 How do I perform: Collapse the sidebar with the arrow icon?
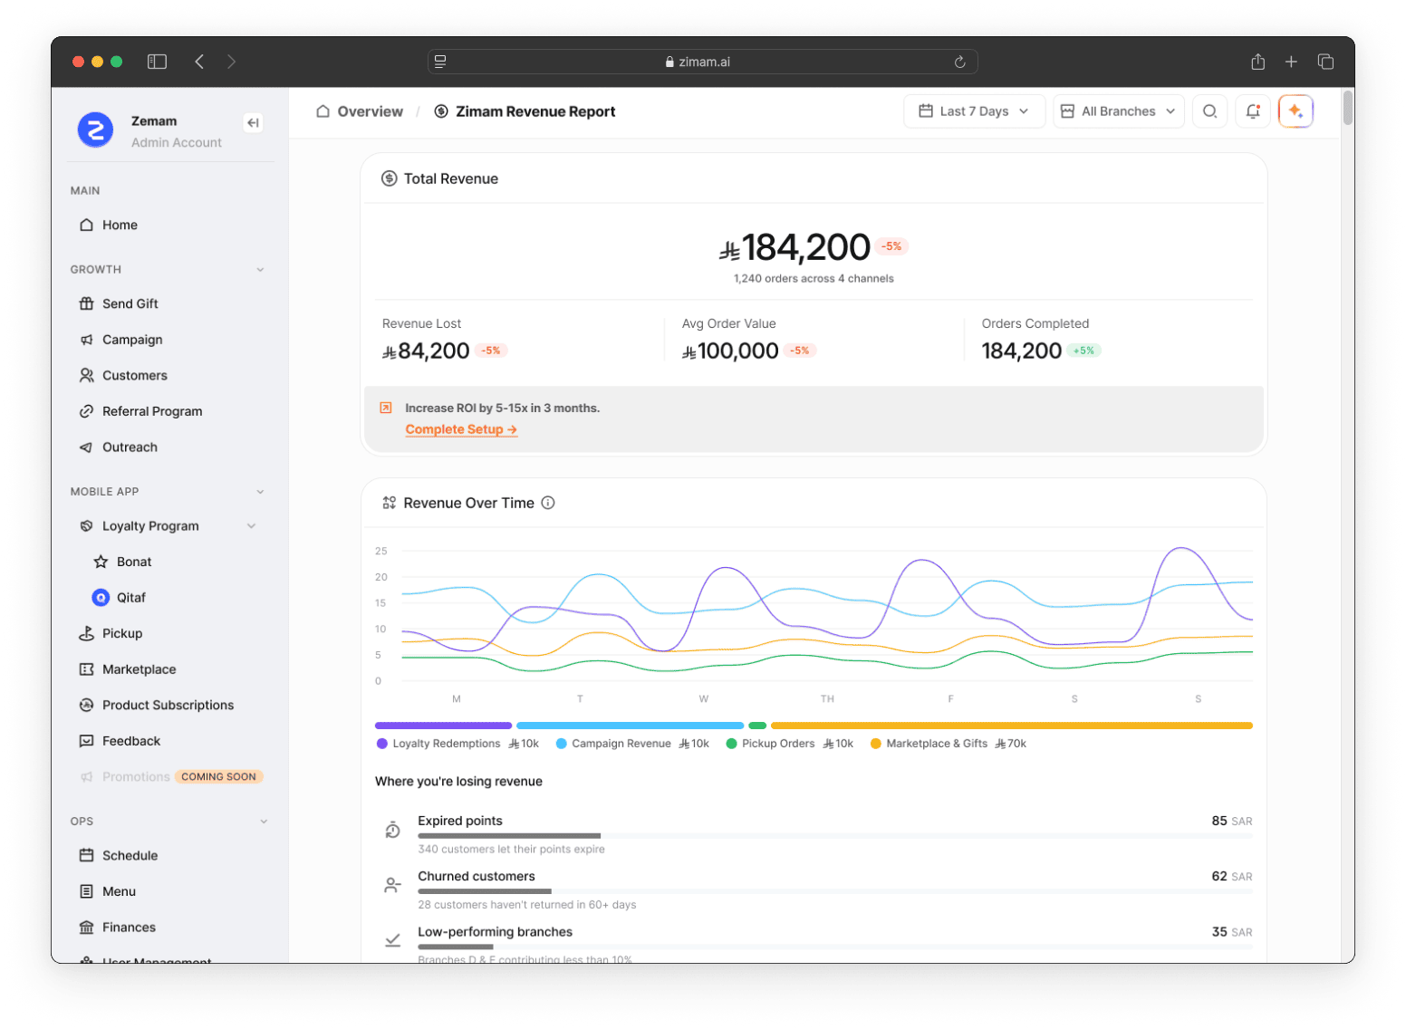point(254,122)
